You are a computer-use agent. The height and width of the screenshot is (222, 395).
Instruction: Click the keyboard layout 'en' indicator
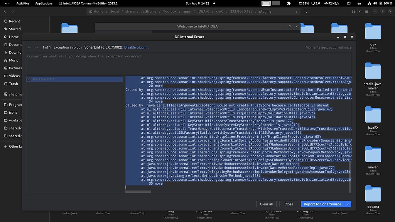pos(359,3)
